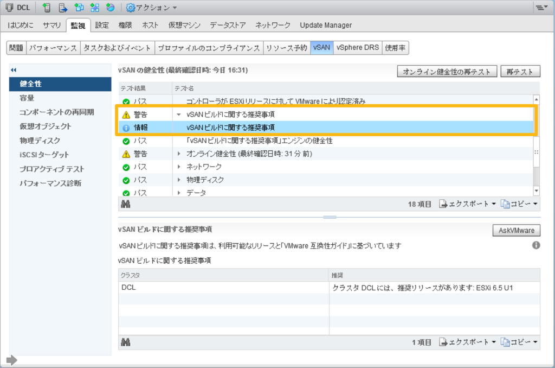Select the DCL cluster recommendation row
This screenshot has width=555, height=368.
point(329,288)
